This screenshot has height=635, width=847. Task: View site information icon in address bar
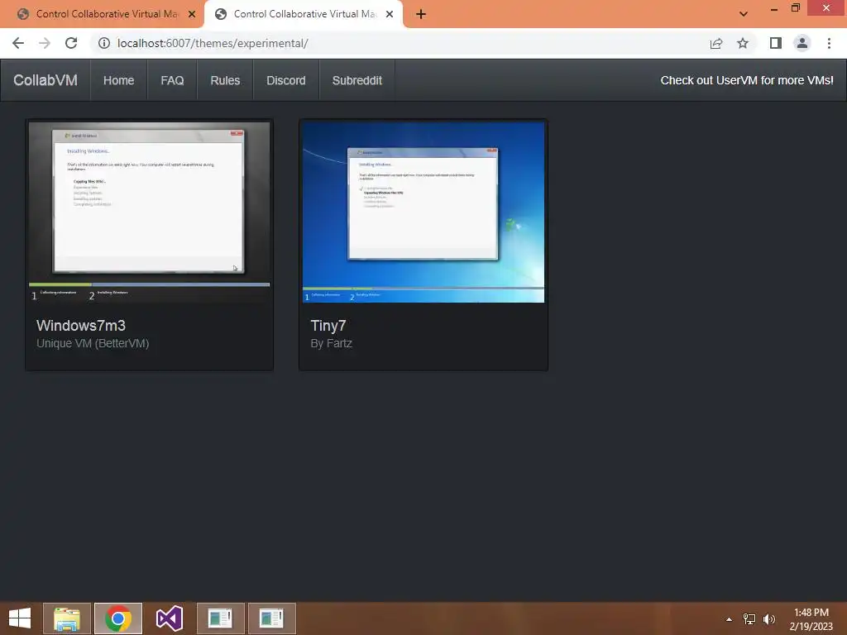[103, 43]
